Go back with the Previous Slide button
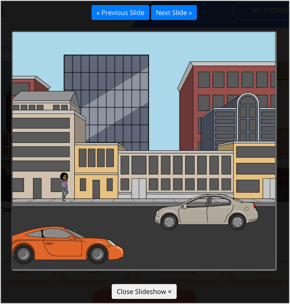Screen dimensions: 290x304 [x=120, y=12]
